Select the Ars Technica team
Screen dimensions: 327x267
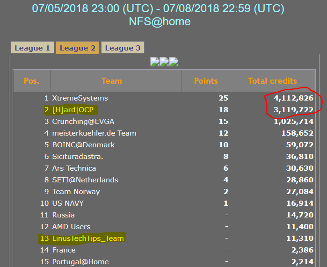click(x=74, y=168)
